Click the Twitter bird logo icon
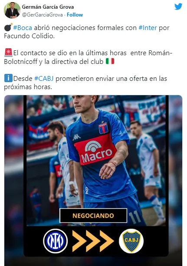The image size is (187, 266). (x=178, y=7)
